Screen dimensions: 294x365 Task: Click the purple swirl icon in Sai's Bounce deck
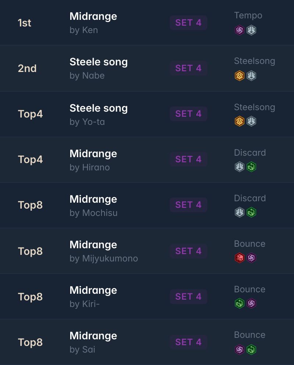(240, 350)
